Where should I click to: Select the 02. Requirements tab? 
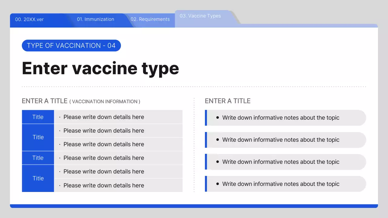click(150, 19)
